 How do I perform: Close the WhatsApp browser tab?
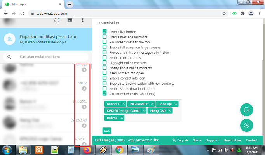coord(60,4)
